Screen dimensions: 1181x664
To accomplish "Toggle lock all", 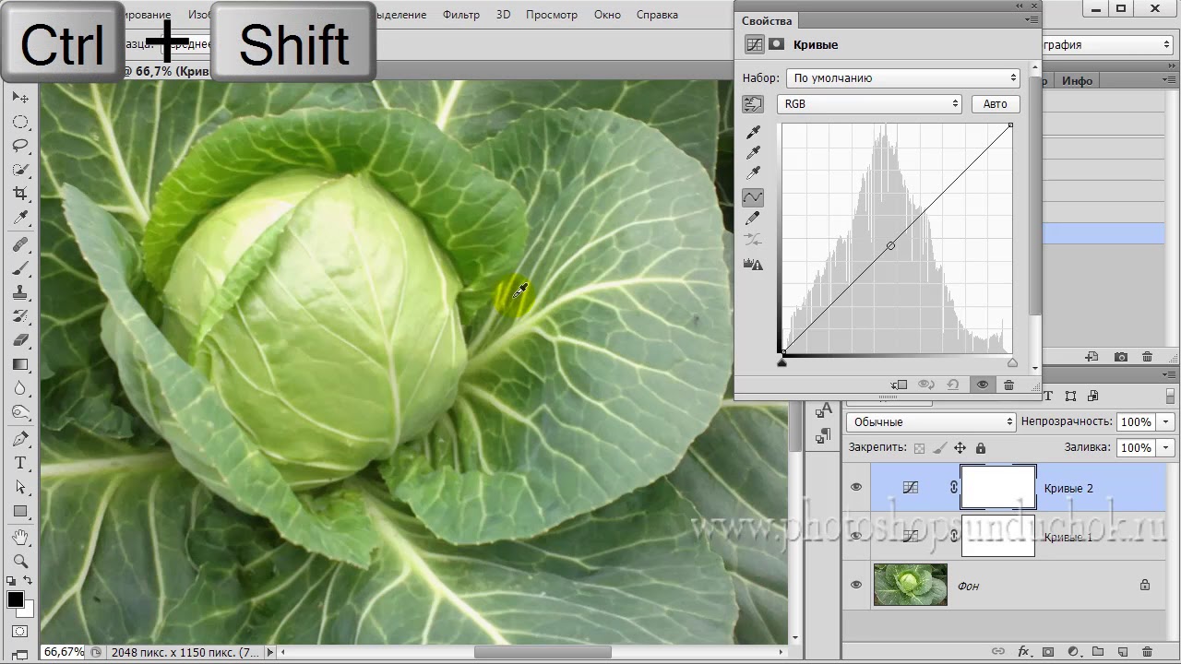I will (x=980, y=448).
